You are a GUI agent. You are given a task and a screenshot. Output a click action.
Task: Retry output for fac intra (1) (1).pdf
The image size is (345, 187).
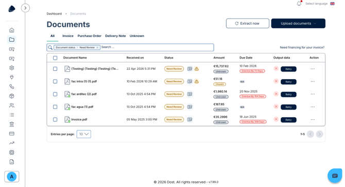click(288, 82)
